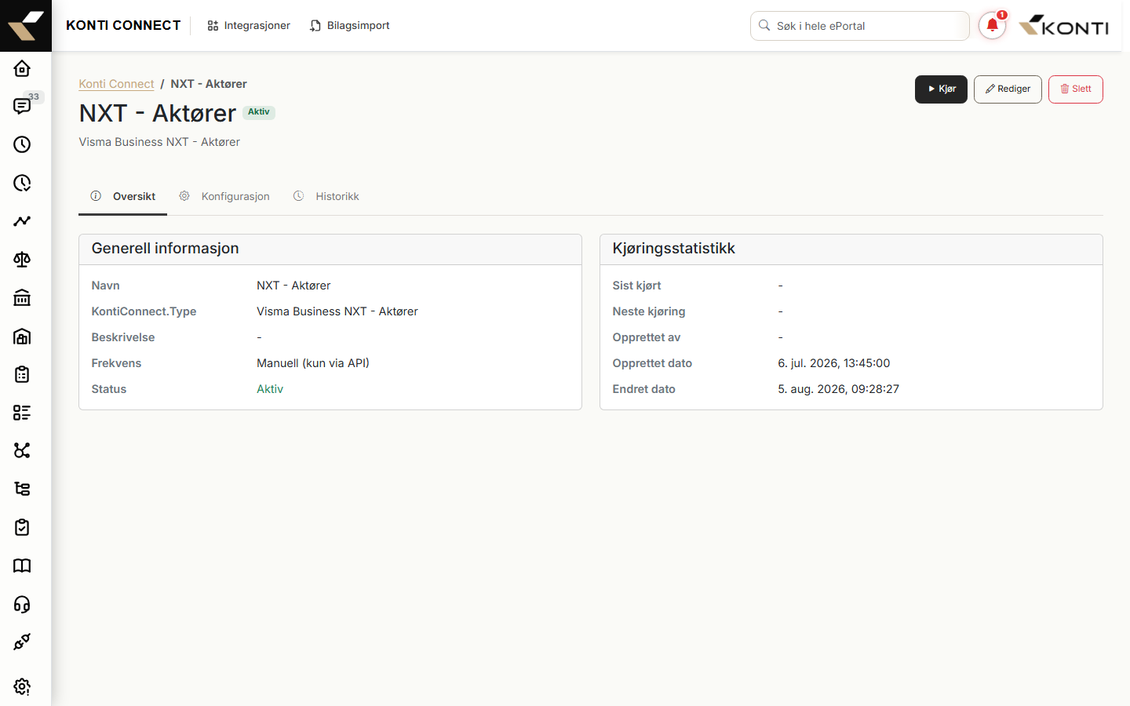Viewport: 1130px width, 706px height.
Task: Click the 'Neste kjøring' field label
Action: point(649,311)
